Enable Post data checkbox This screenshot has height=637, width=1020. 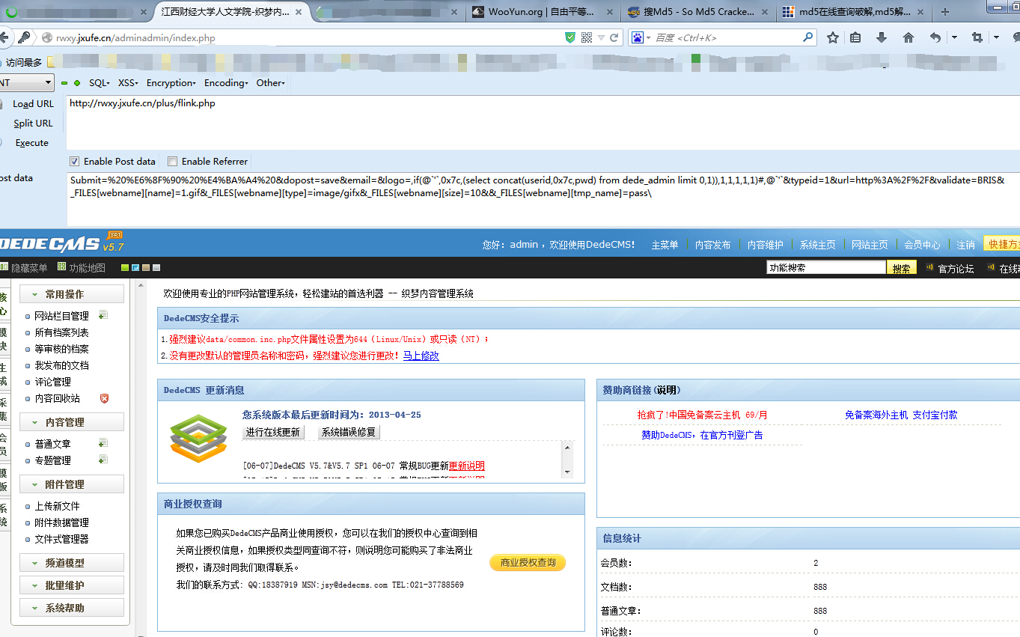tap(74, 161)
